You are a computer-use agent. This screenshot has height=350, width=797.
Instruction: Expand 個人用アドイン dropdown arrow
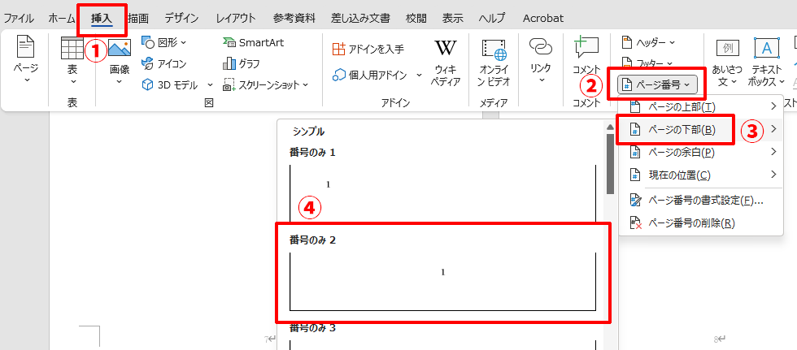420,75
